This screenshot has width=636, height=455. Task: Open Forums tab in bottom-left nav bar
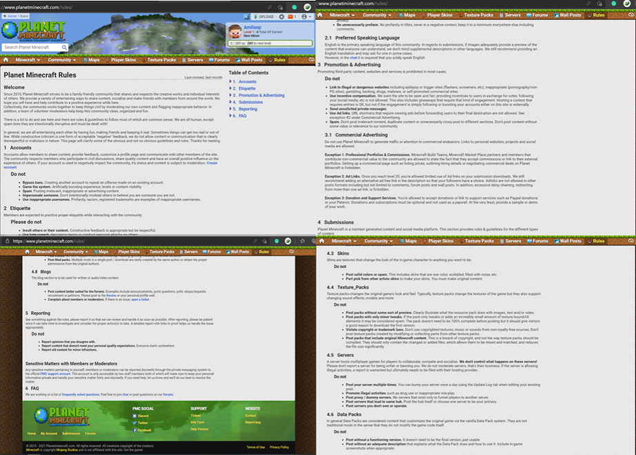click(x=212, y=251)
